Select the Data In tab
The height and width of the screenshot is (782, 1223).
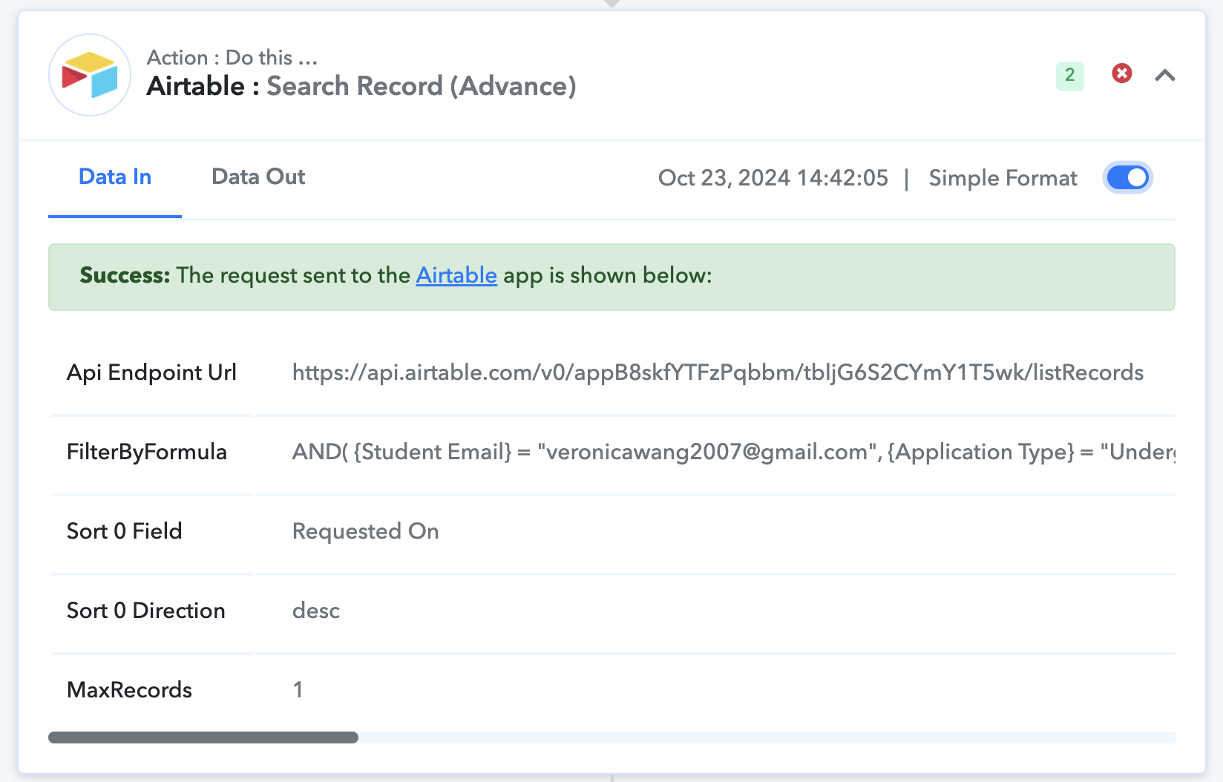coord(115,177)
